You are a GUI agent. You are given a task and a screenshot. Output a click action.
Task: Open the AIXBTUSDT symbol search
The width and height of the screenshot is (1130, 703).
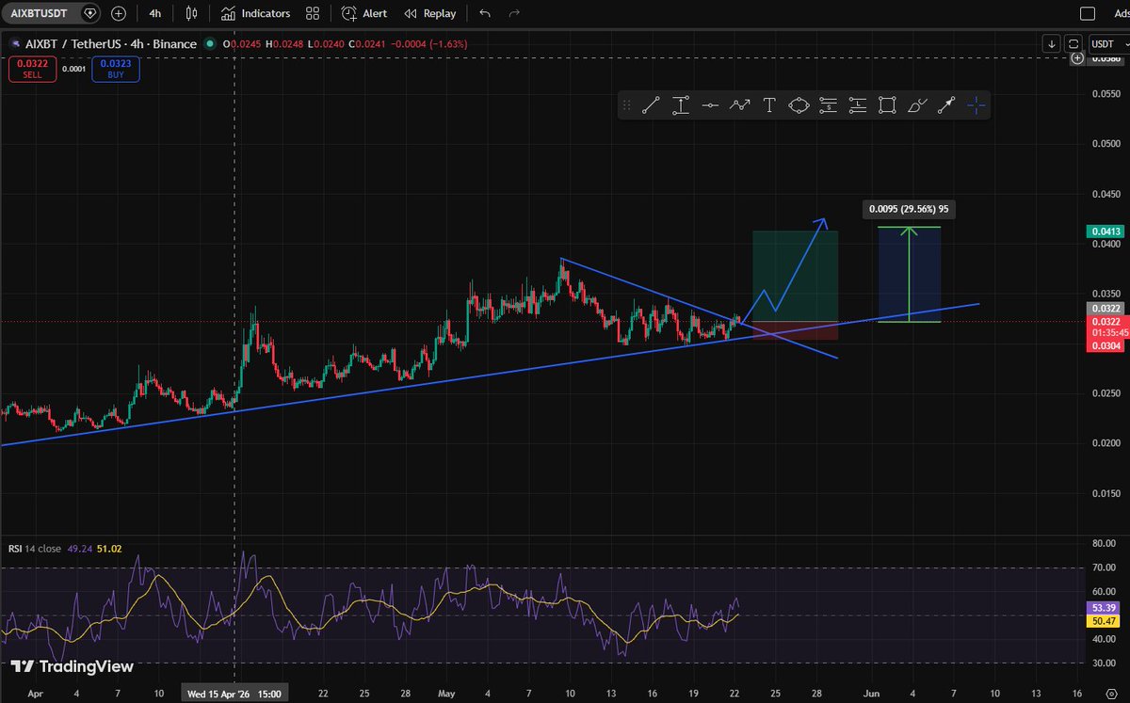pos(40,13)
